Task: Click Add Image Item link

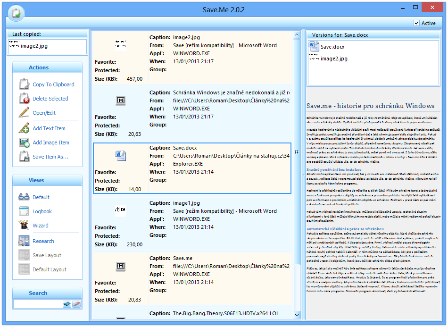Action: click(51, 143)
